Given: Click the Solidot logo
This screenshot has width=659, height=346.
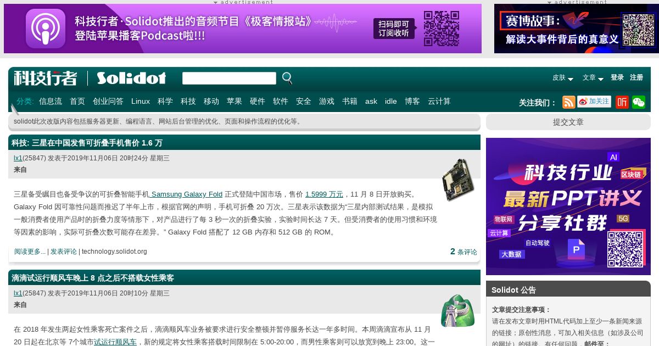Looking at the screenshot, I should point(131,78).
